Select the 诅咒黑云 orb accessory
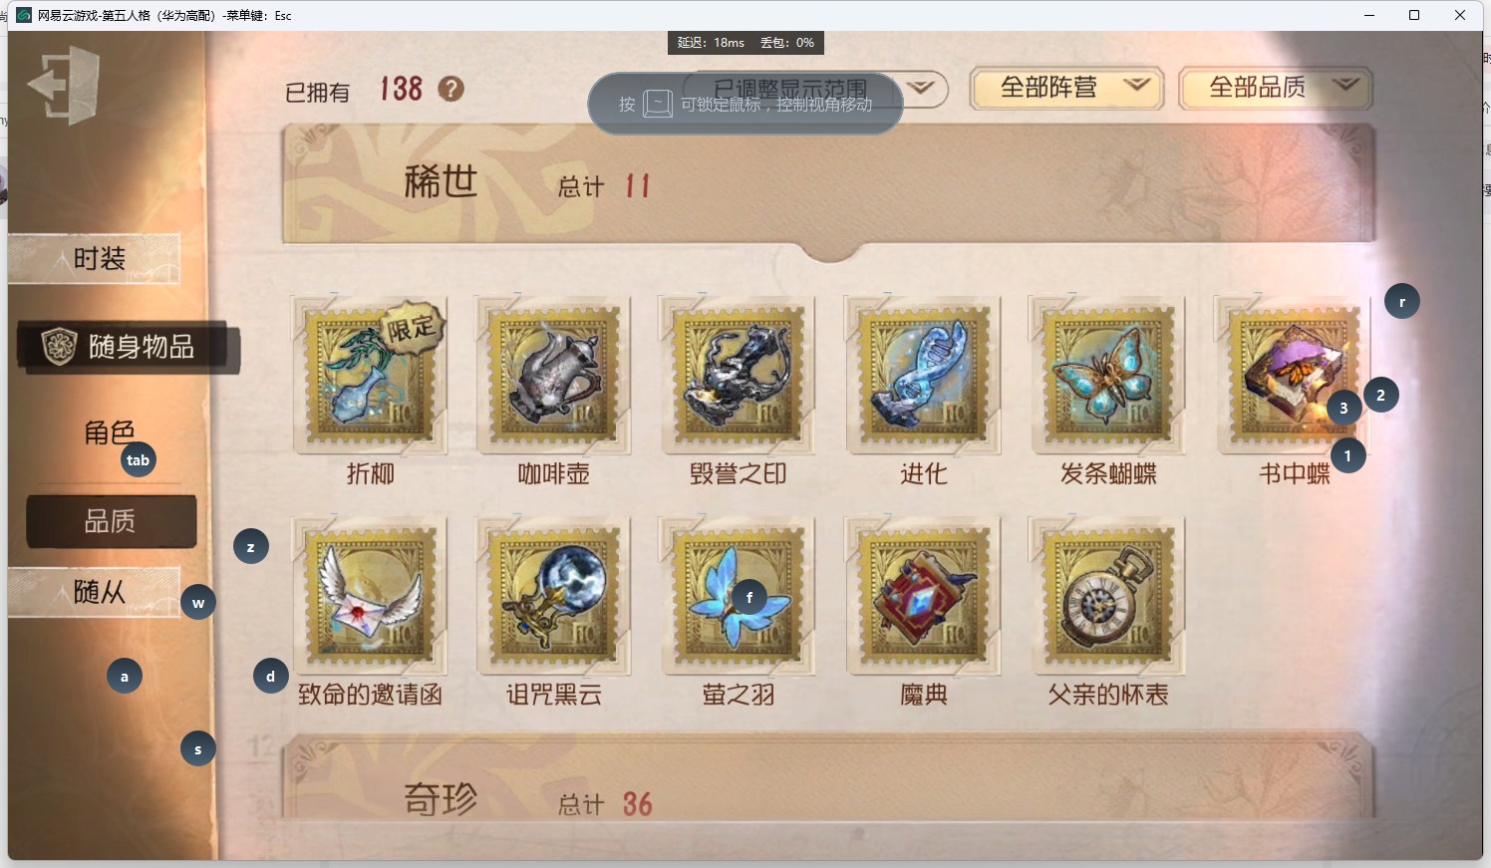The width and height of the screenshot is (1491, 868). [x=554, y=596]
